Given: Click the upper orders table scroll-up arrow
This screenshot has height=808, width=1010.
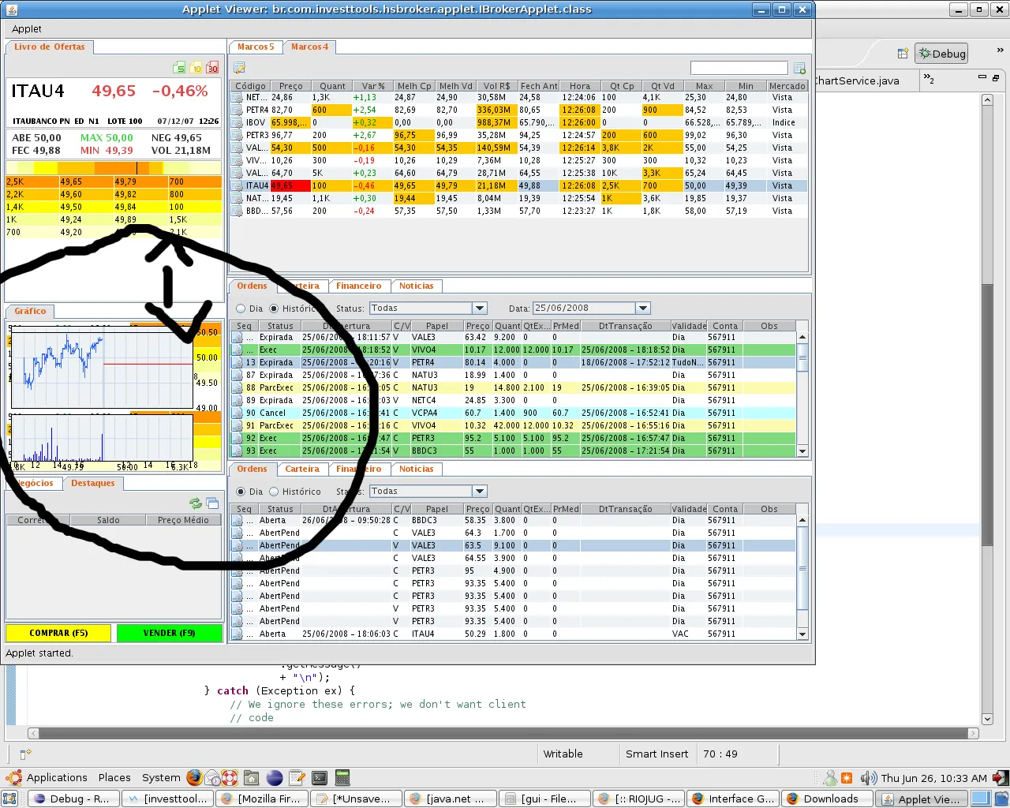Looking at the screenshot, I should [802, 337].
